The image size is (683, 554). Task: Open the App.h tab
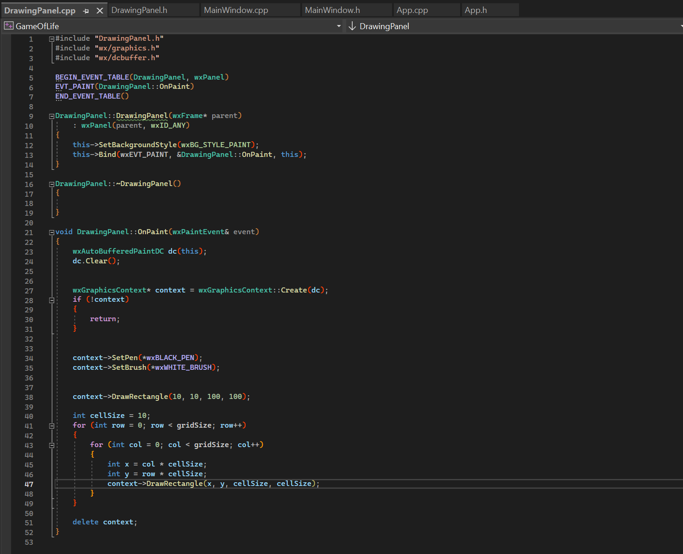(476, 9)
